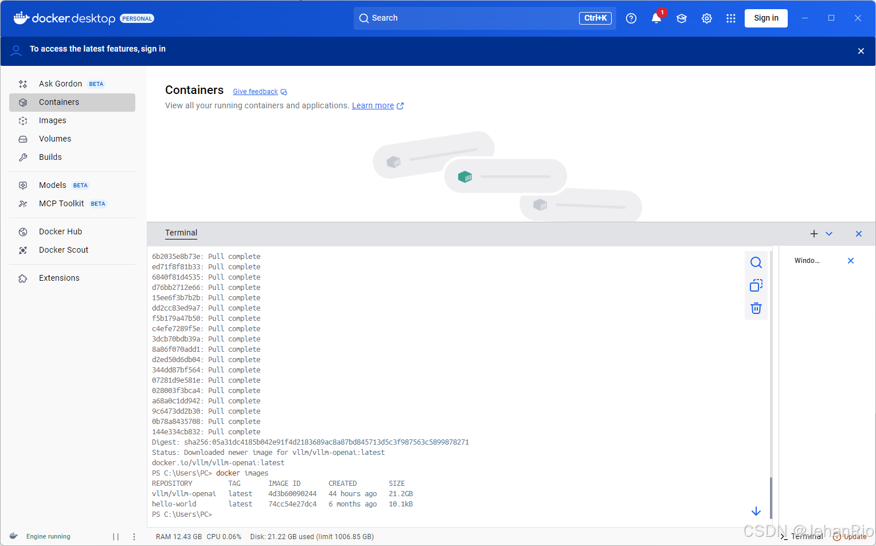Screen dimensions: 876x546
Task: Click the user avatar icon in banner
Action: (x=17, y=50)
